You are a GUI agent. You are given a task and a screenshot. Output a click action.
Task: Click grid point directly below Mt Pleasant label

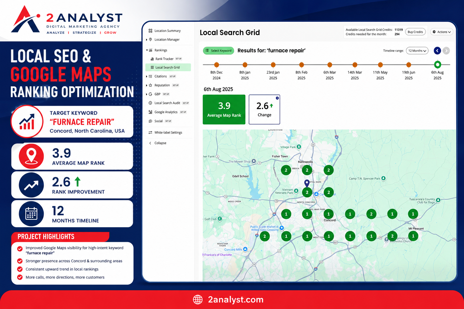(413, 236)
